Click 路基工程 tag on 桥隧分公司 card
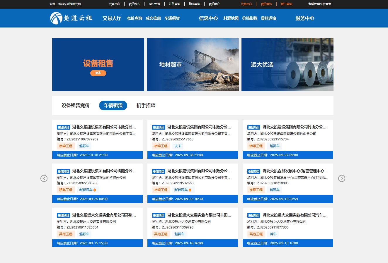Viewport: 388px width, 263px height. [x=66, y=190]
